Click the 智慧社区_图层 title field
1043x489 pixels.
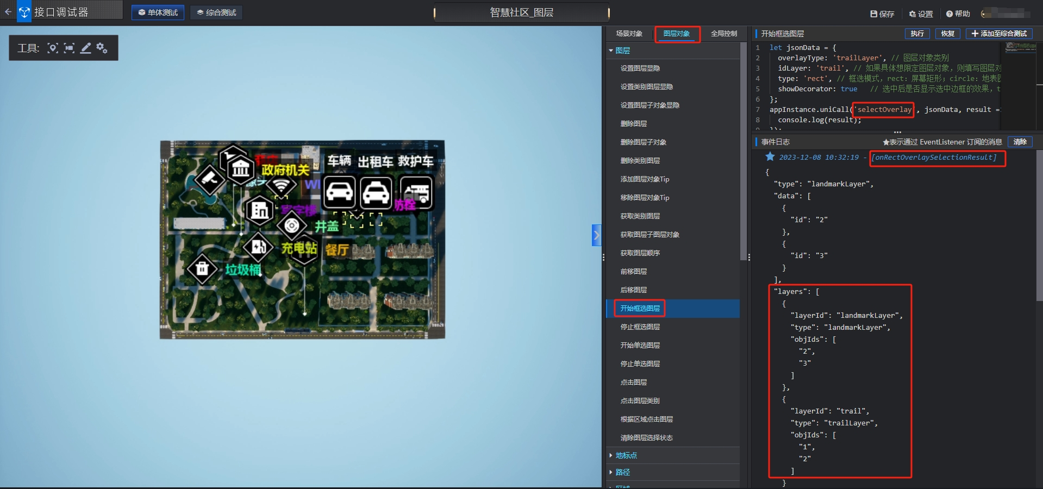tap(522, 12)
